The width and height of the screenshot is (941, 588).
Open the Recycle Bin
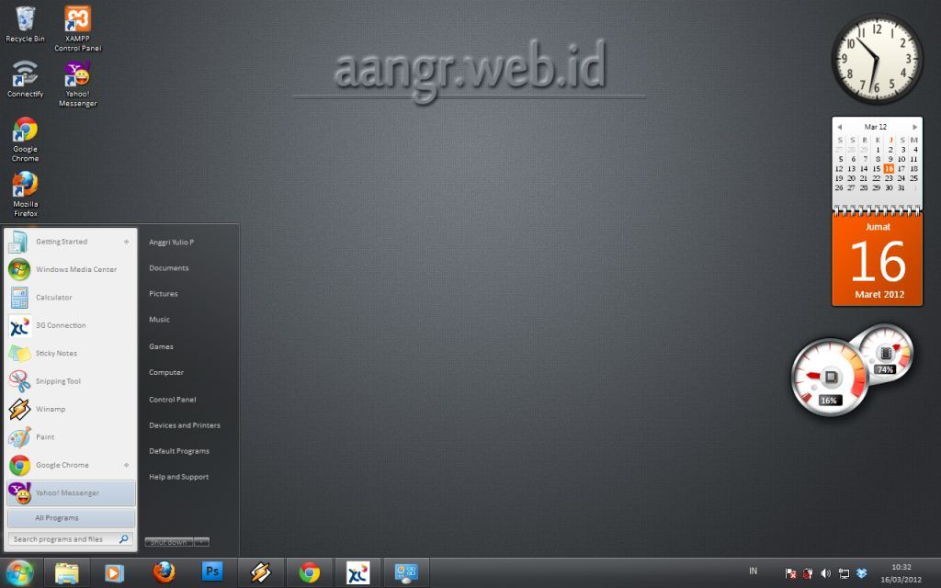coord(25,20)
